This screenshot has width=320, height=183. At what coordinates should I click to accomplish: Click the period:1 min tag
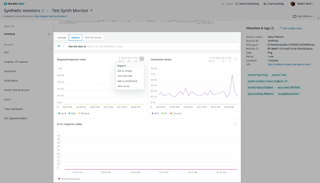pyautogui.click(x=279, y=75)
